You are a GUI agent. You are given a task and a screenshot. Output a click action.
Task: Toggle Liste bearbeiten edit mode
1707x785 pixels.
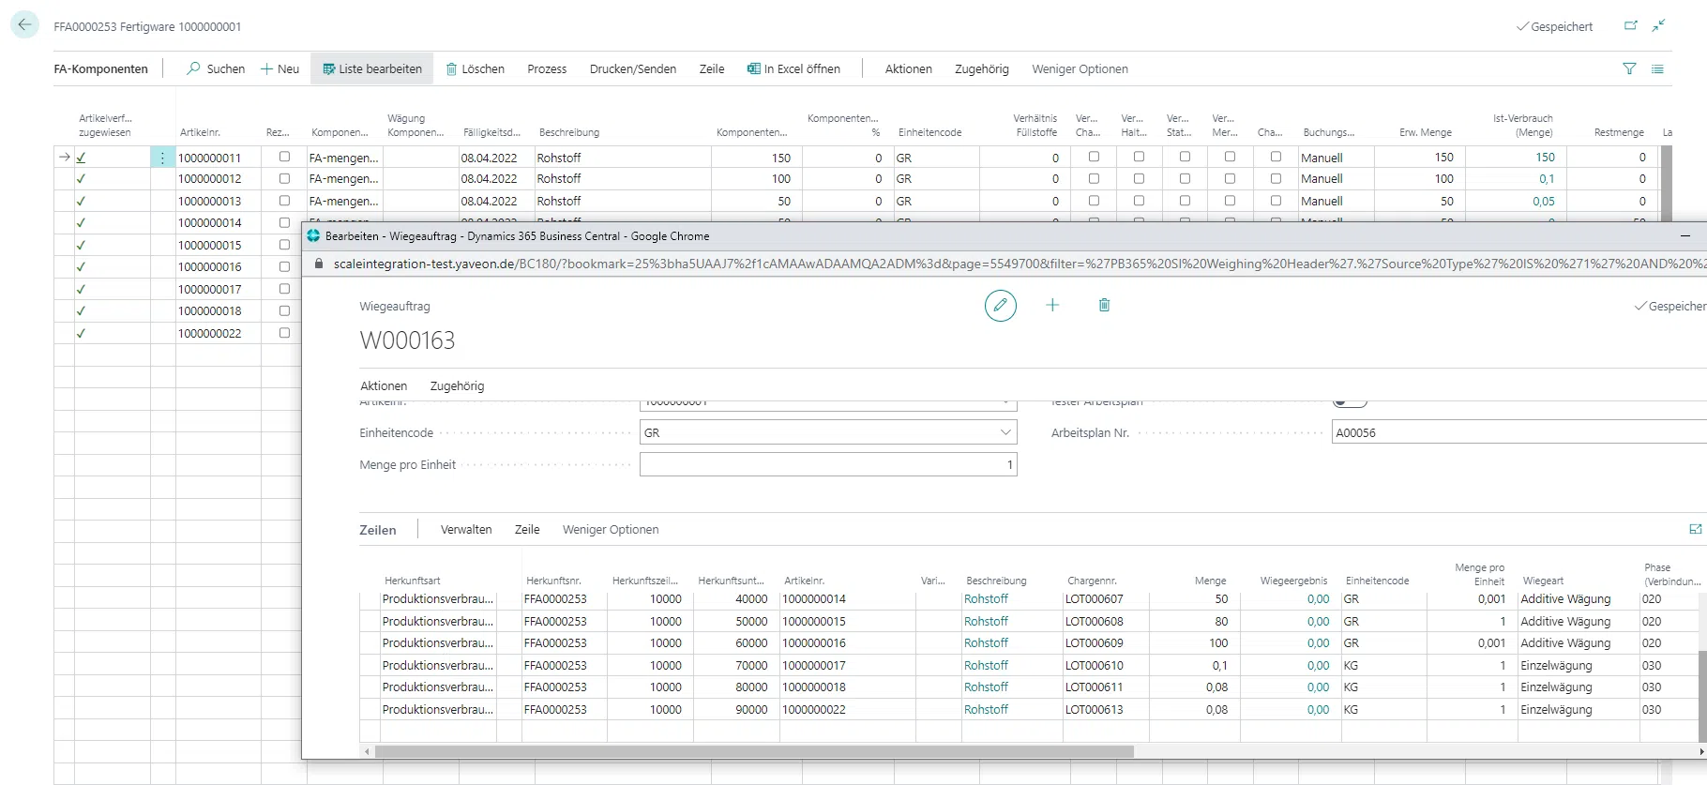[x=372, y=68]
